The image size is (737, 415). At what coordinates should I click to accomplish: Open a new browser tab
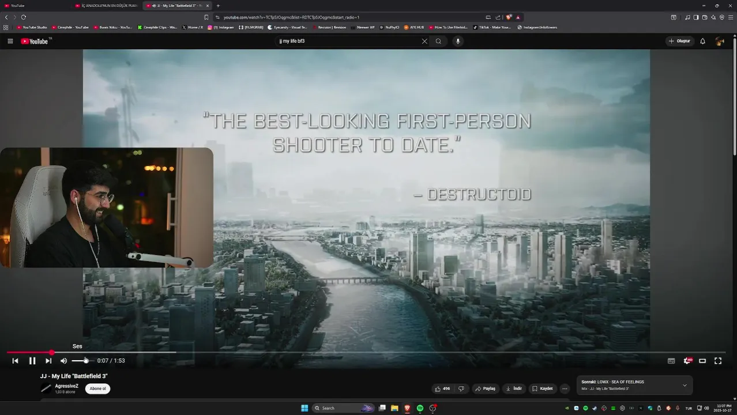tap(218, 6)
